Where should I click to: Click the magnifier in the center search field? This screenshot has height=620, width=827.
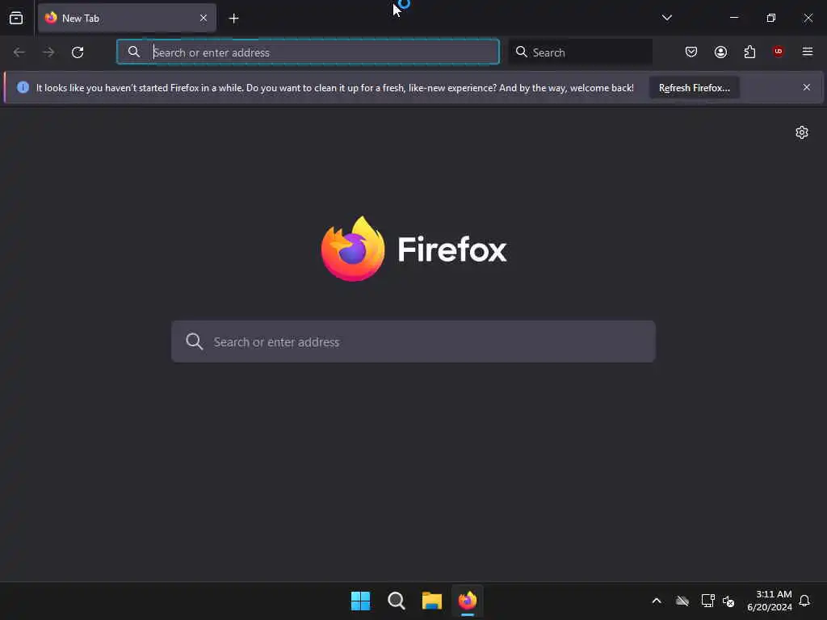tap(194, 341)
